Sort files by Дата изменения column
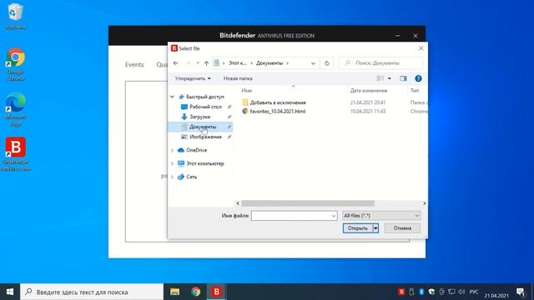The height and width of the screenshot is (300, 534). coord(369,91)
